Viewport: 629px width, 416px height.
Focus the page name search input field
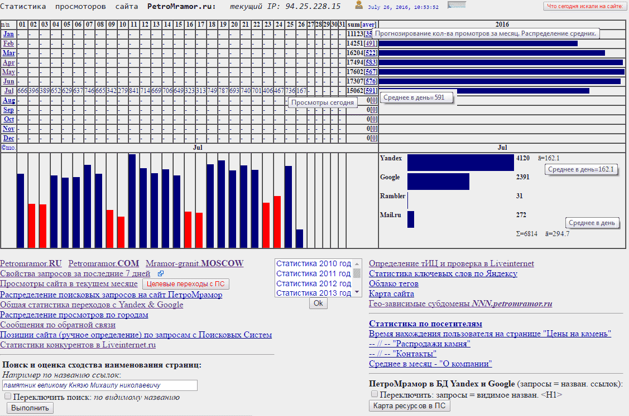pyautogui.click(x=100, y=385)
